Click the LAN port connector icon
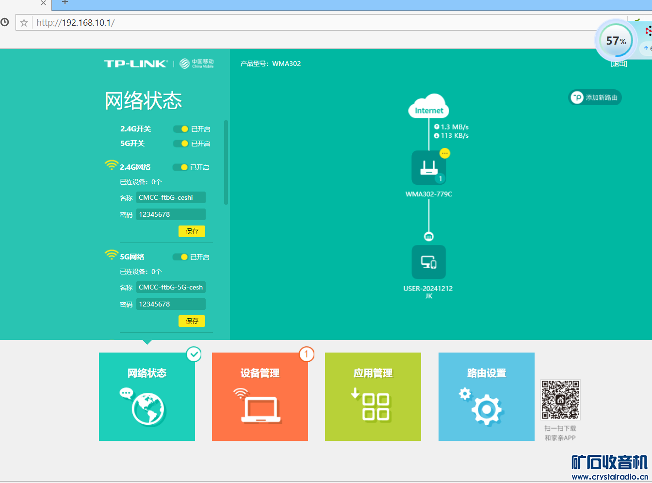Viewport: 652px width, 483px height. (x=429, y=237)
